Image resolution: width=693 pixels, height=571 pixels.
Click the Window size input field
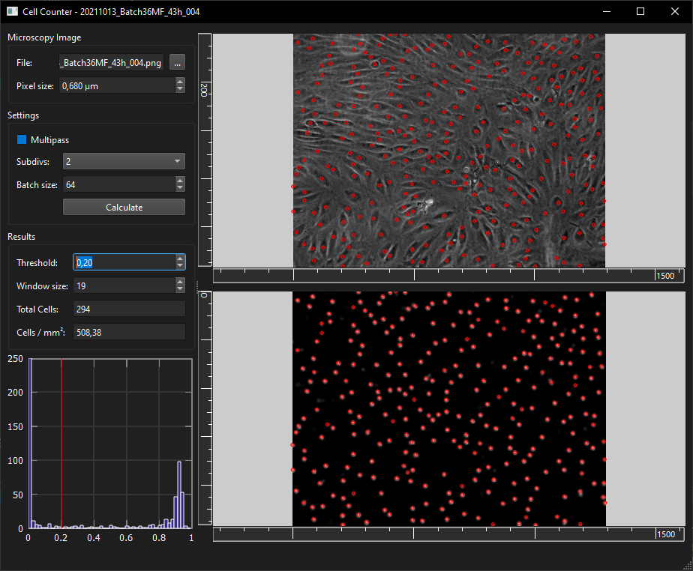pyautogui.click(x=124, y=285)
